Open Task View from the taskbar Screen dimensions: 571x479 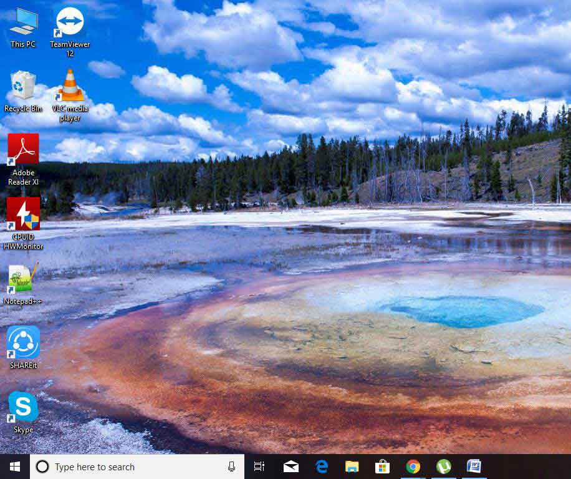(x=259, y=467)
